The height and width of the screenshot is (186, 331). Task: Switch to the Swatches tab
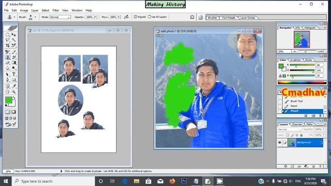pyautogui.click(x=295, y=60)
